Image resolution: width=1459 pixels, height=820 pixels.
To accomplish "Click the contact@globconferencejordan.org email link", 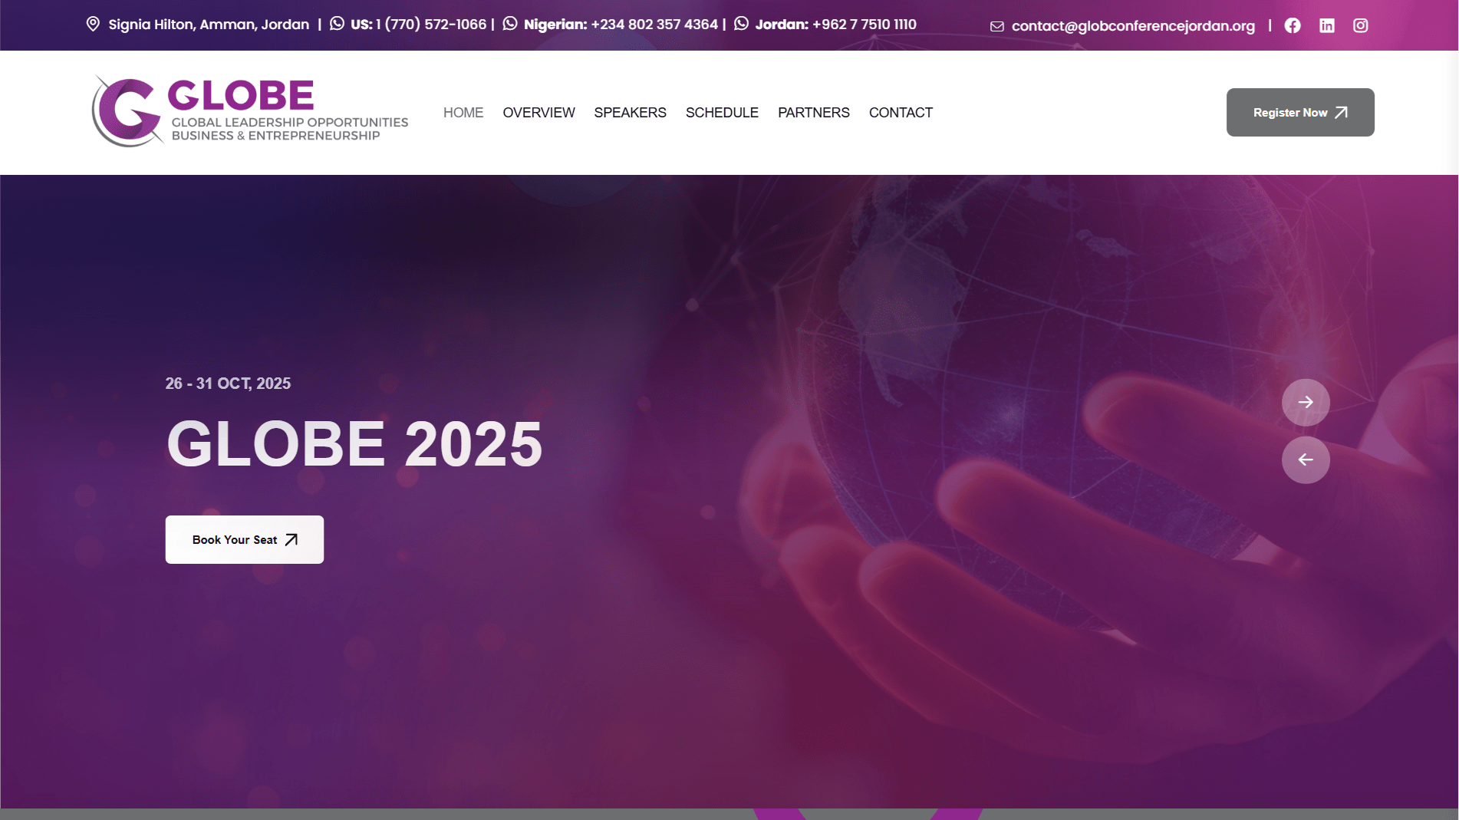I will tap(1133, 26).
